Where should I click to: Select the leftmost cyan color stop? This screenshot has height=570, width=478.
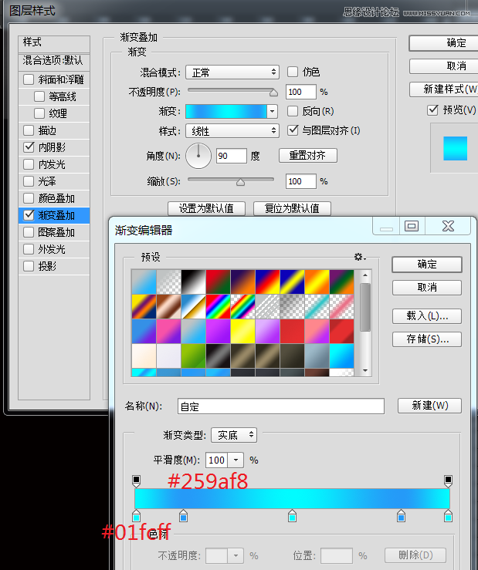(136, 516)
